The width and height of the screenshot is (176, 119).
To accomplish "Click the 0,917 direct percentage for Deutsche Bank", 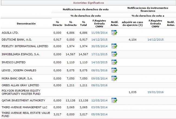I will tap(57, 40).
